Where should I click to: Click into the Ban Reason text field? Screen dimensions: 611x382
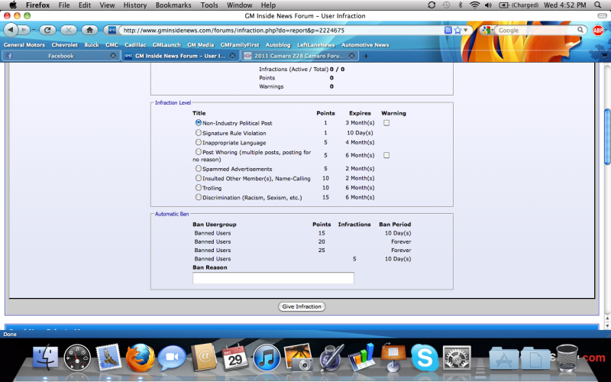coord(273,279)
